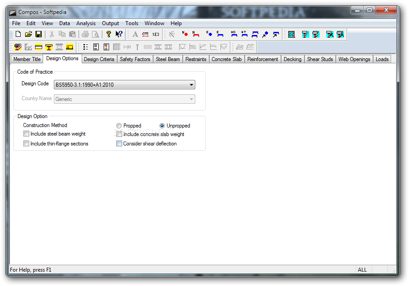Viewport: 409px width, 286px height.
Task: Click the Open folder toolbar icon
Action: point(28,34)
